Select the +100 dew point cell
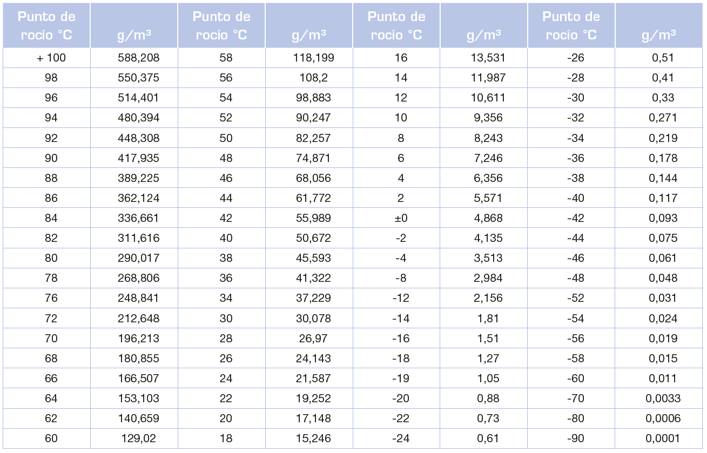This screenshot has height=453, width=707. click(x=51, y=58)
